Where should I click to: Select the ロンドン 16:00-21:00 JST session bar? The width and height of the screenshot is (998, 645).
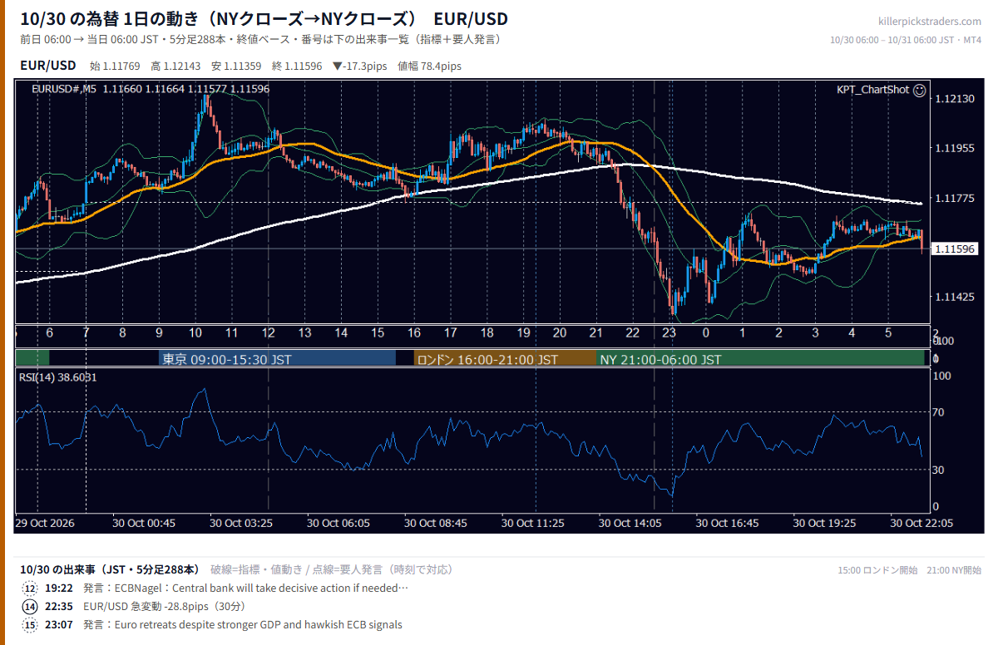(x=505, y=359)
